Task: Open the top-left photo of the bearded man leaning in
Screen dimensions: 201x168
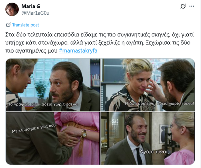Action: (x=53, y=85)
